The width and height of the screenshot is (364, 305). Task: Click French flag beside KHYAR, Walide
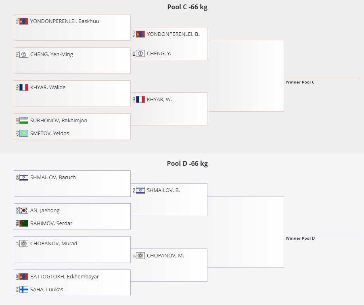click(x=24, y=87)
